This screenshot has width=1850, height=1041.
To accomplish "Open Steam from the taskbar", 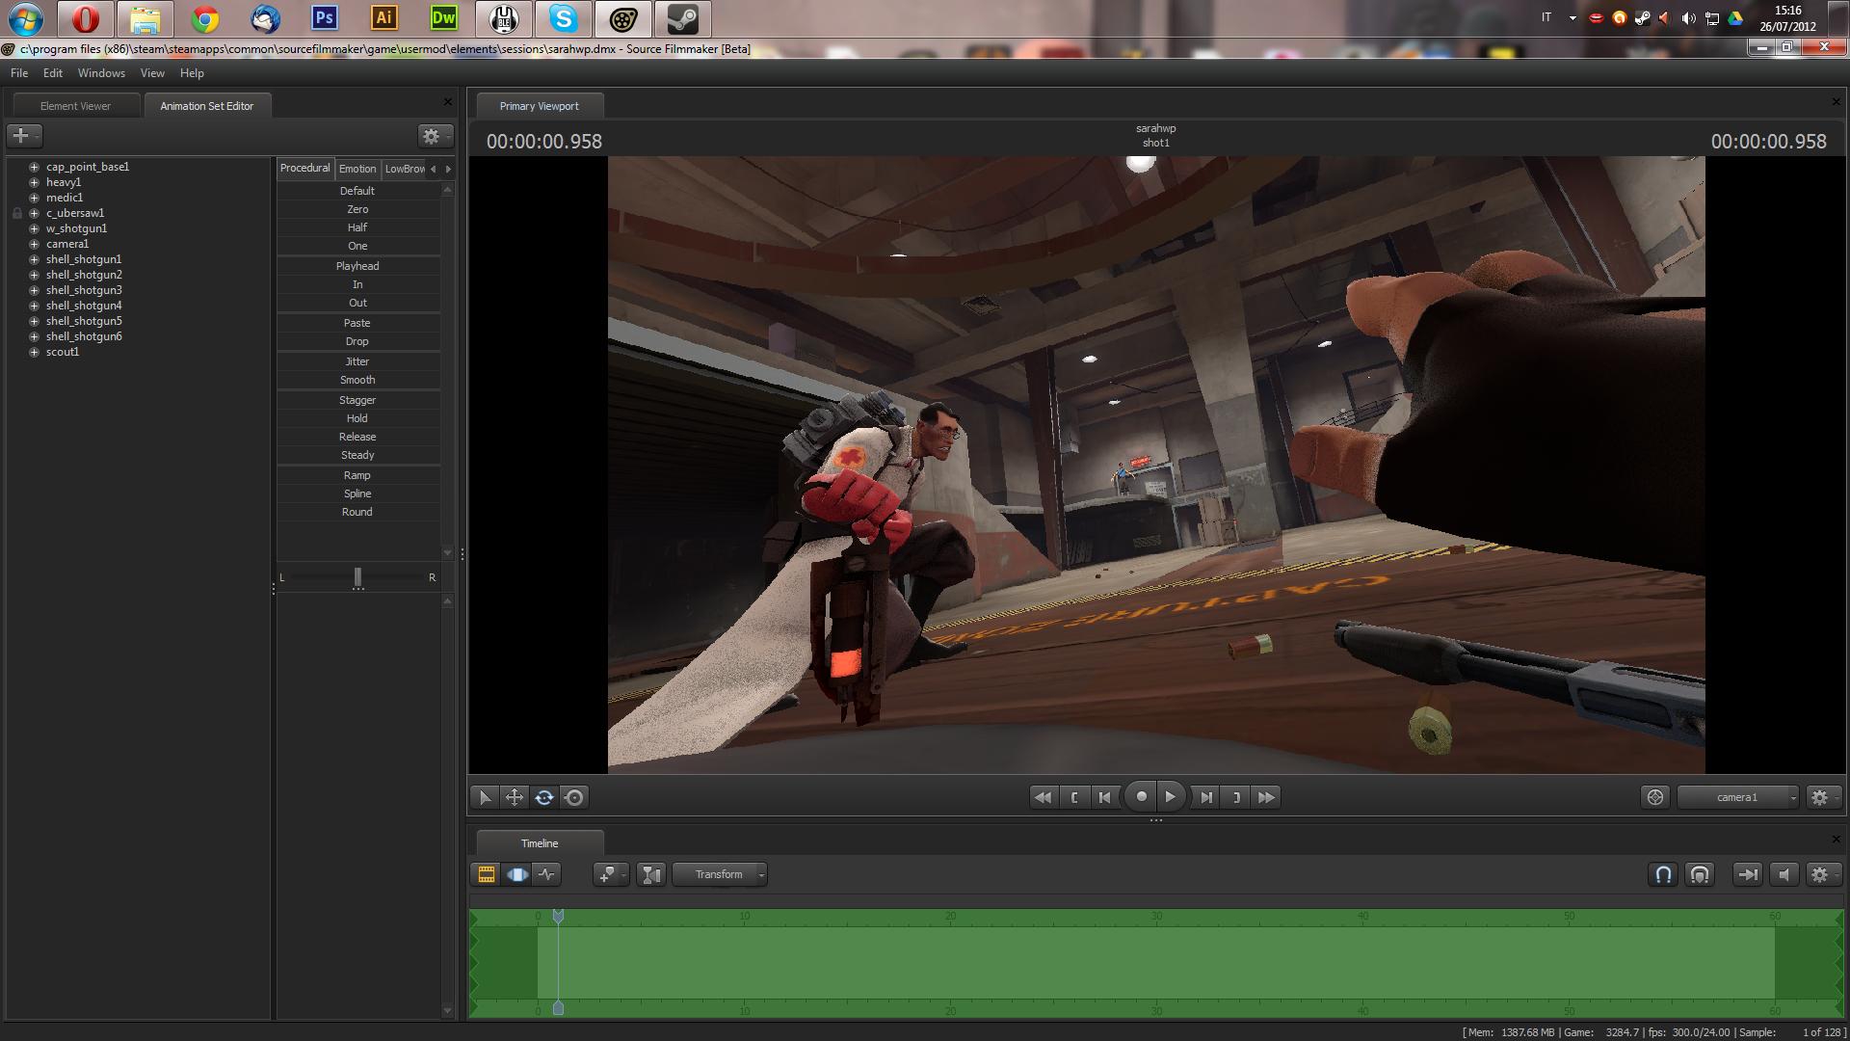I will click(683, 18).
